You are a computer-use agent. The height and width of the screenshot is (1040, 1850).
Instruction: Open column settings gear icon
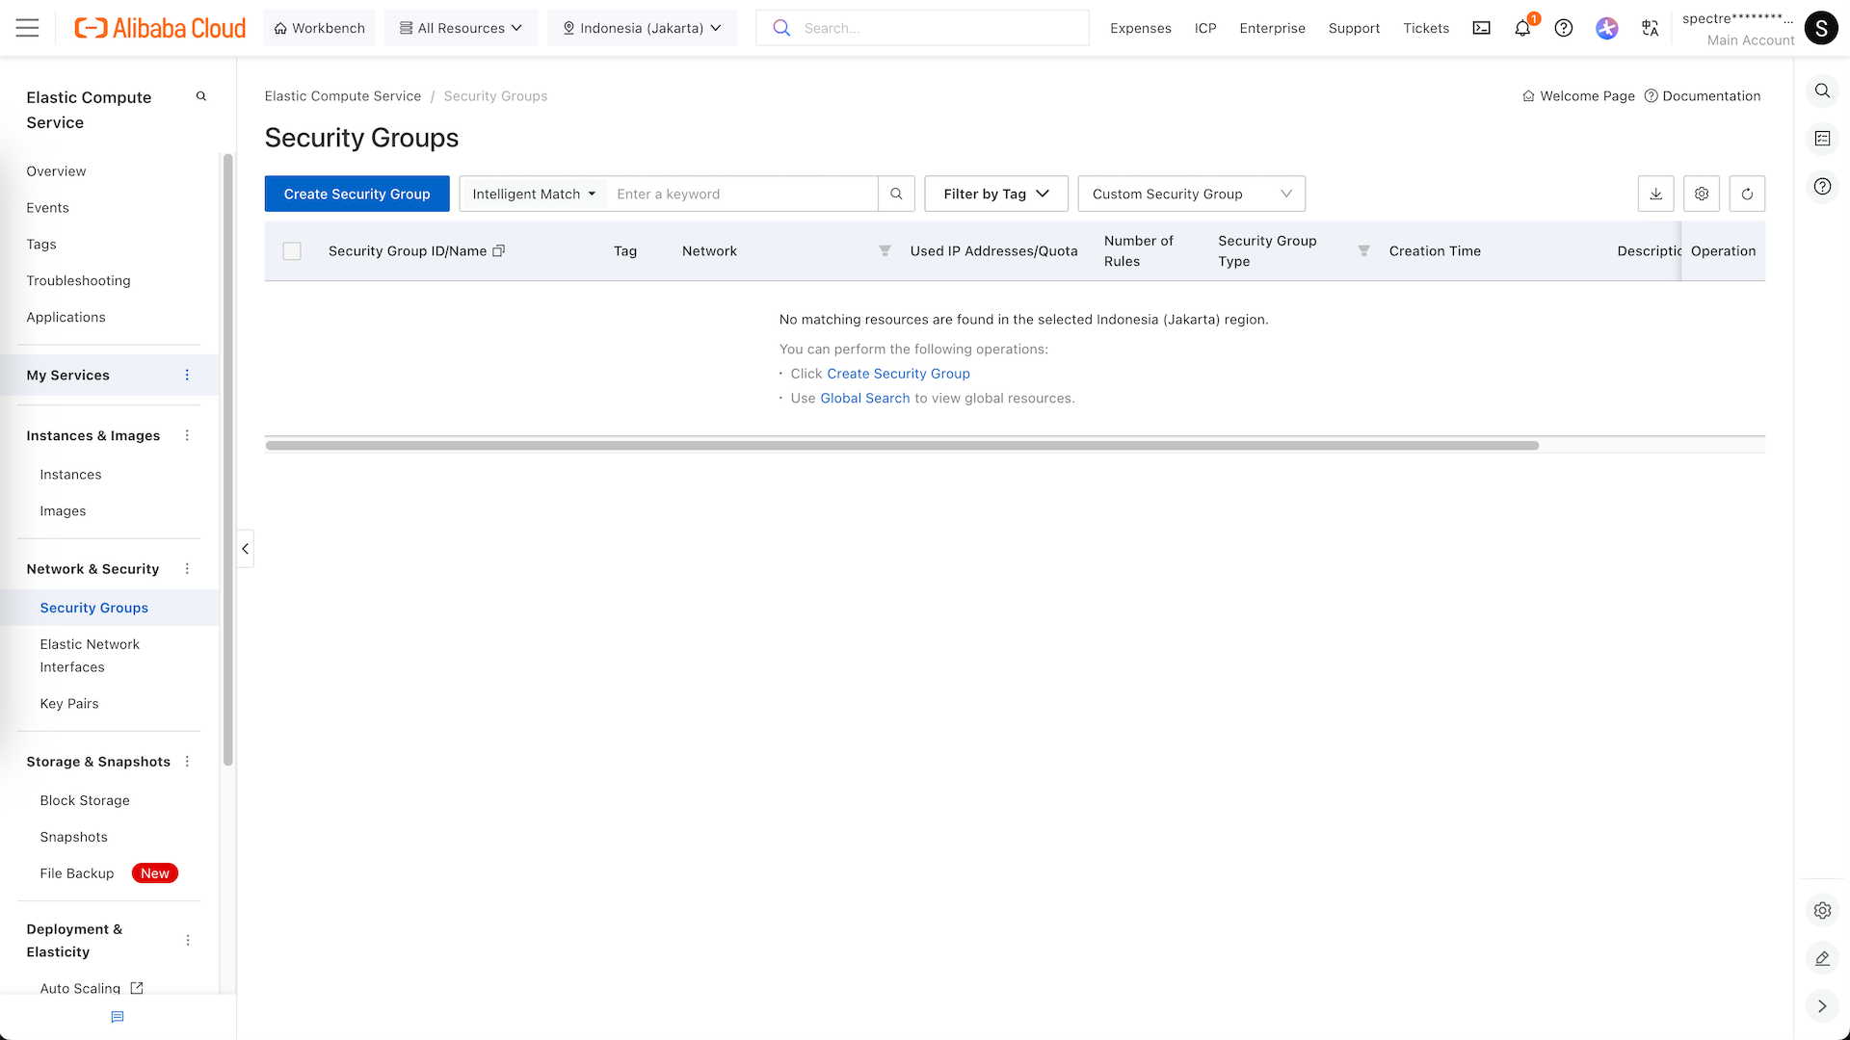click(1702, 194)
